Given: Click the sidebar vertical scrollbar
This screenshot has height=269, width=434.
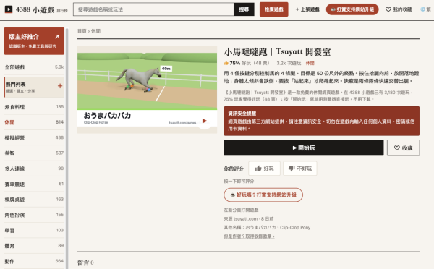Looking at the screenshot, I should (67, 148).
